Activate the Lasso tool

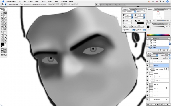(2, 16)
